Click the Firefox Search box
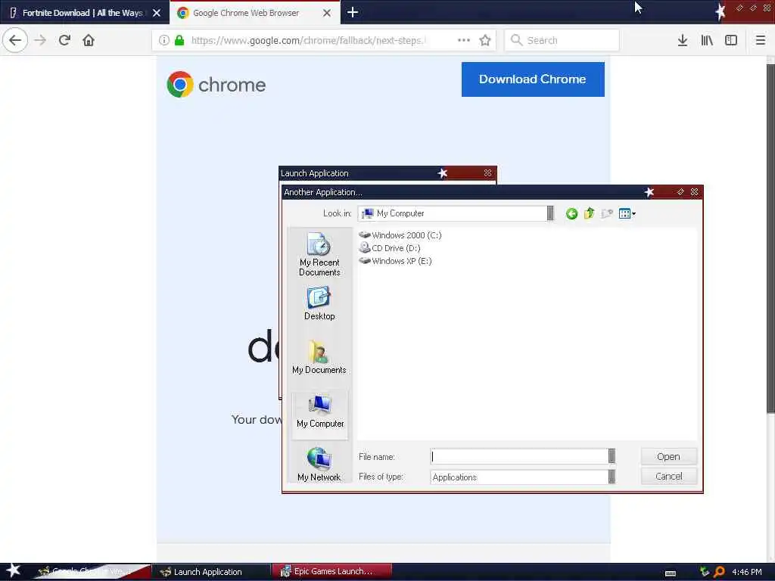This screenshot has width=775, height=581. [x=562, y=40]
